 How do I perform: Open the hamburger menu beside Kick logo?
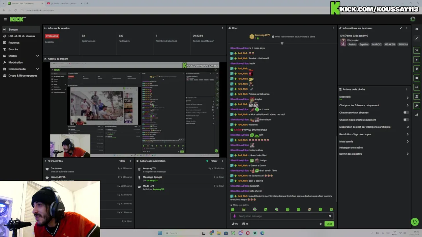[x=5, y=19]
